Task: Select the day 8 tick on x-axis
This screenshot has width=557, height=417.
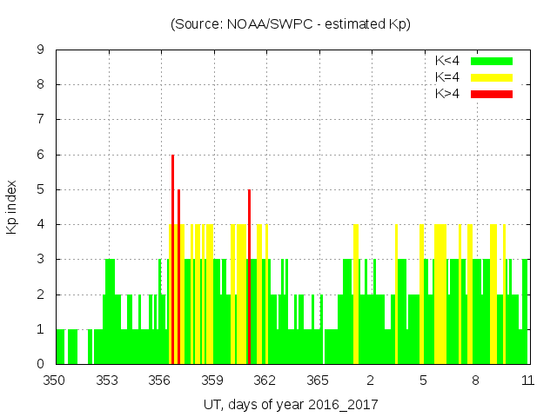Action: 475,380
